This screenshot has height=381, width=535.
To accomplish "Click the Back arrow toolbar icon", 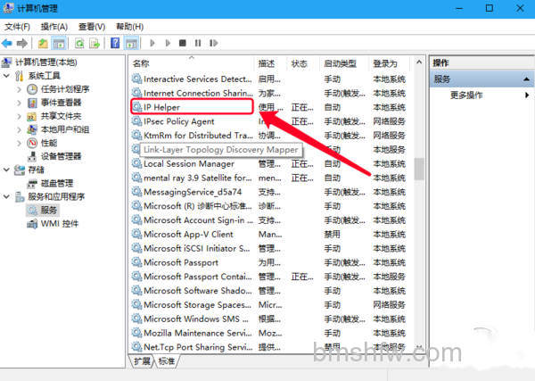I will pyautogui.click(x=7, y=43).
